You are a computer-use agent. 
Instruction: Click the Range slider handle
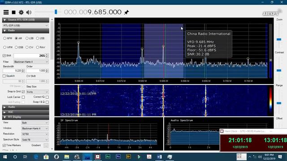279,103
